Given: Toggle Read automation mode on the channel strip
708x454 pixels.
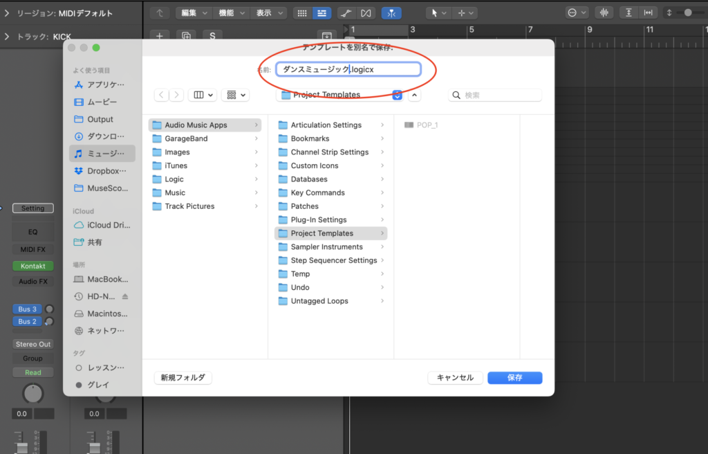Looking at the screenshot, I should click(x=32, y=372).
